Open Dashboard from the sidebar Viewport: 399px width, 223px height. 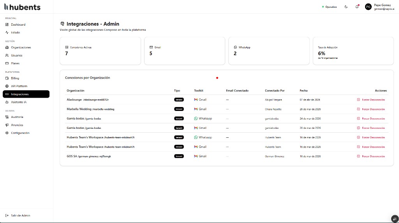click(18, 25)
